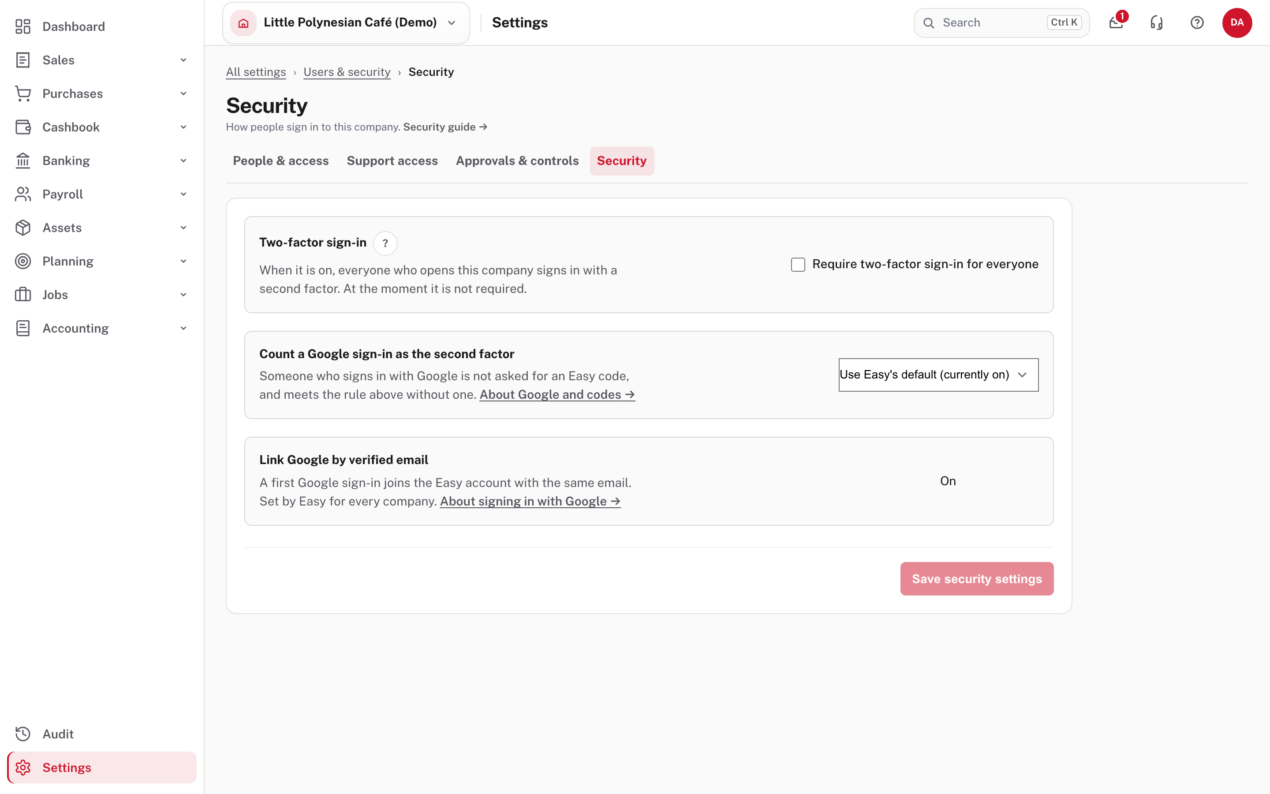Screen dimensions: 1270x794
Task: Select the Security tab
Action: pos(622,161)
